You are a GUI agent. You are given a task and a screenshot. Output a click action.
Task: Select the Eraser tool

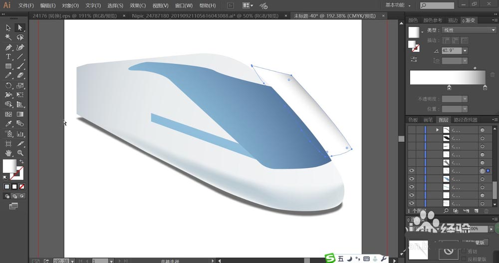20,76
